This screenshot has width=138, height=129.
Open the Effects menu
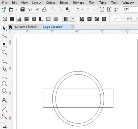click(64, 3)
